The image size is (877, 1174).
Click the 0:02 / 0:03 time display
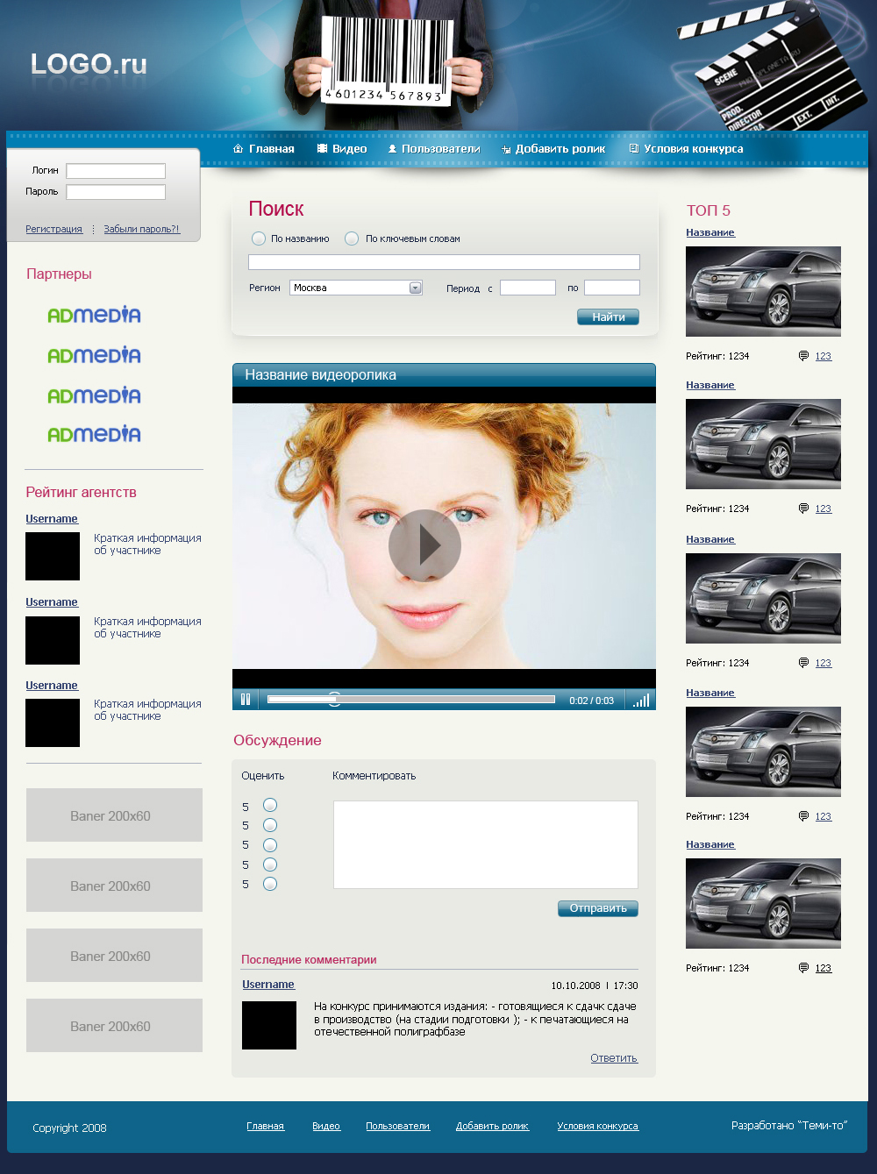tap(591, 701)
